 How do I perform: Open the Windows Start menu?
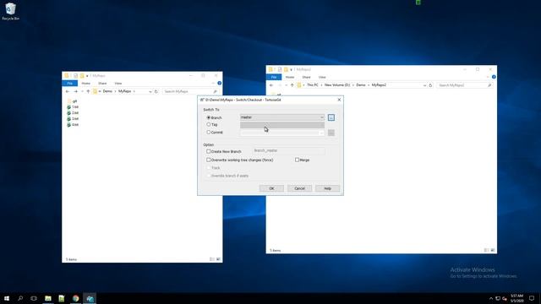pyautogui.click(x=7, y=298)
